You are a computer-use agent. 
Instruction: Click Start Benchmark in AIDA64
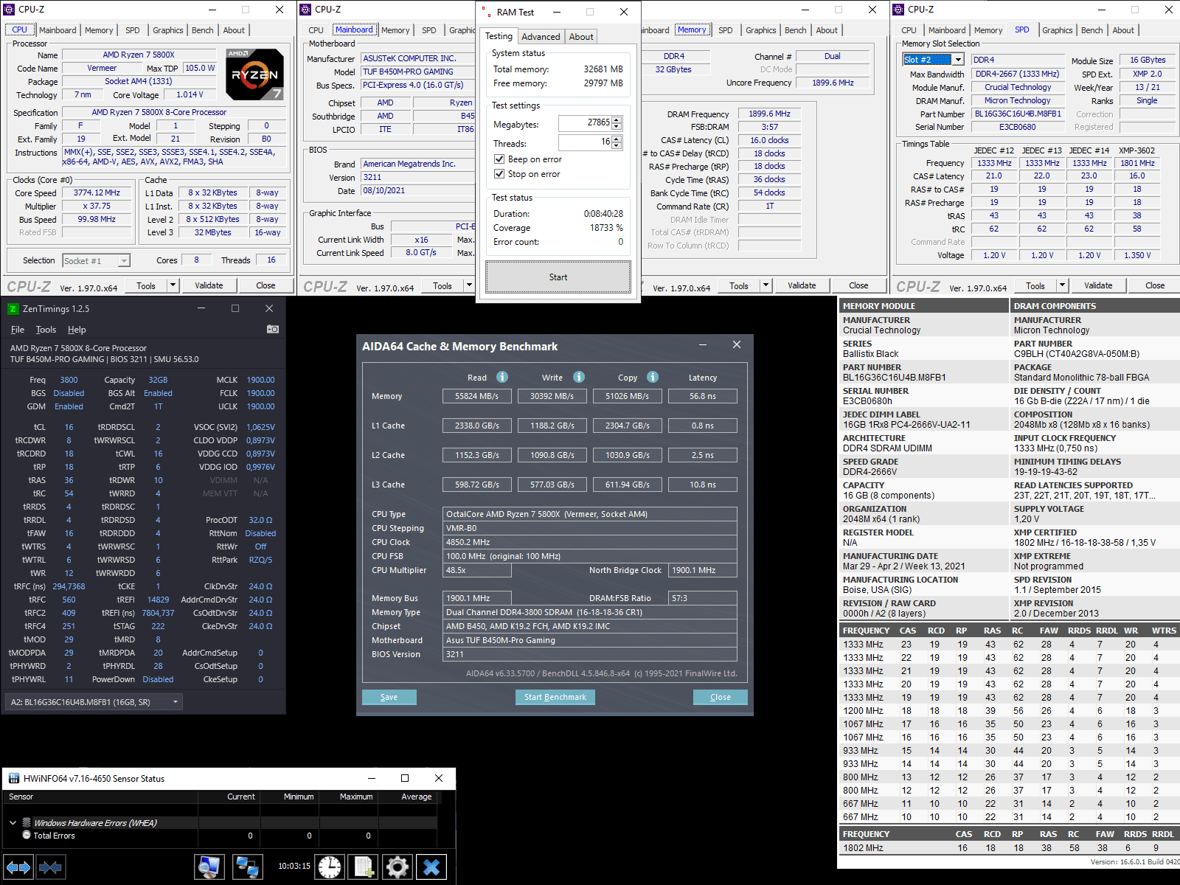coord(555,697)
